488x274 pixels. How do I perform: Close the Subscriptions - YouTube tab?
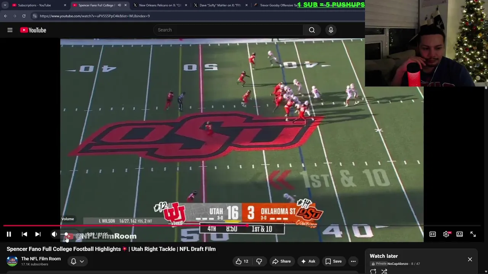coord(65,5)
